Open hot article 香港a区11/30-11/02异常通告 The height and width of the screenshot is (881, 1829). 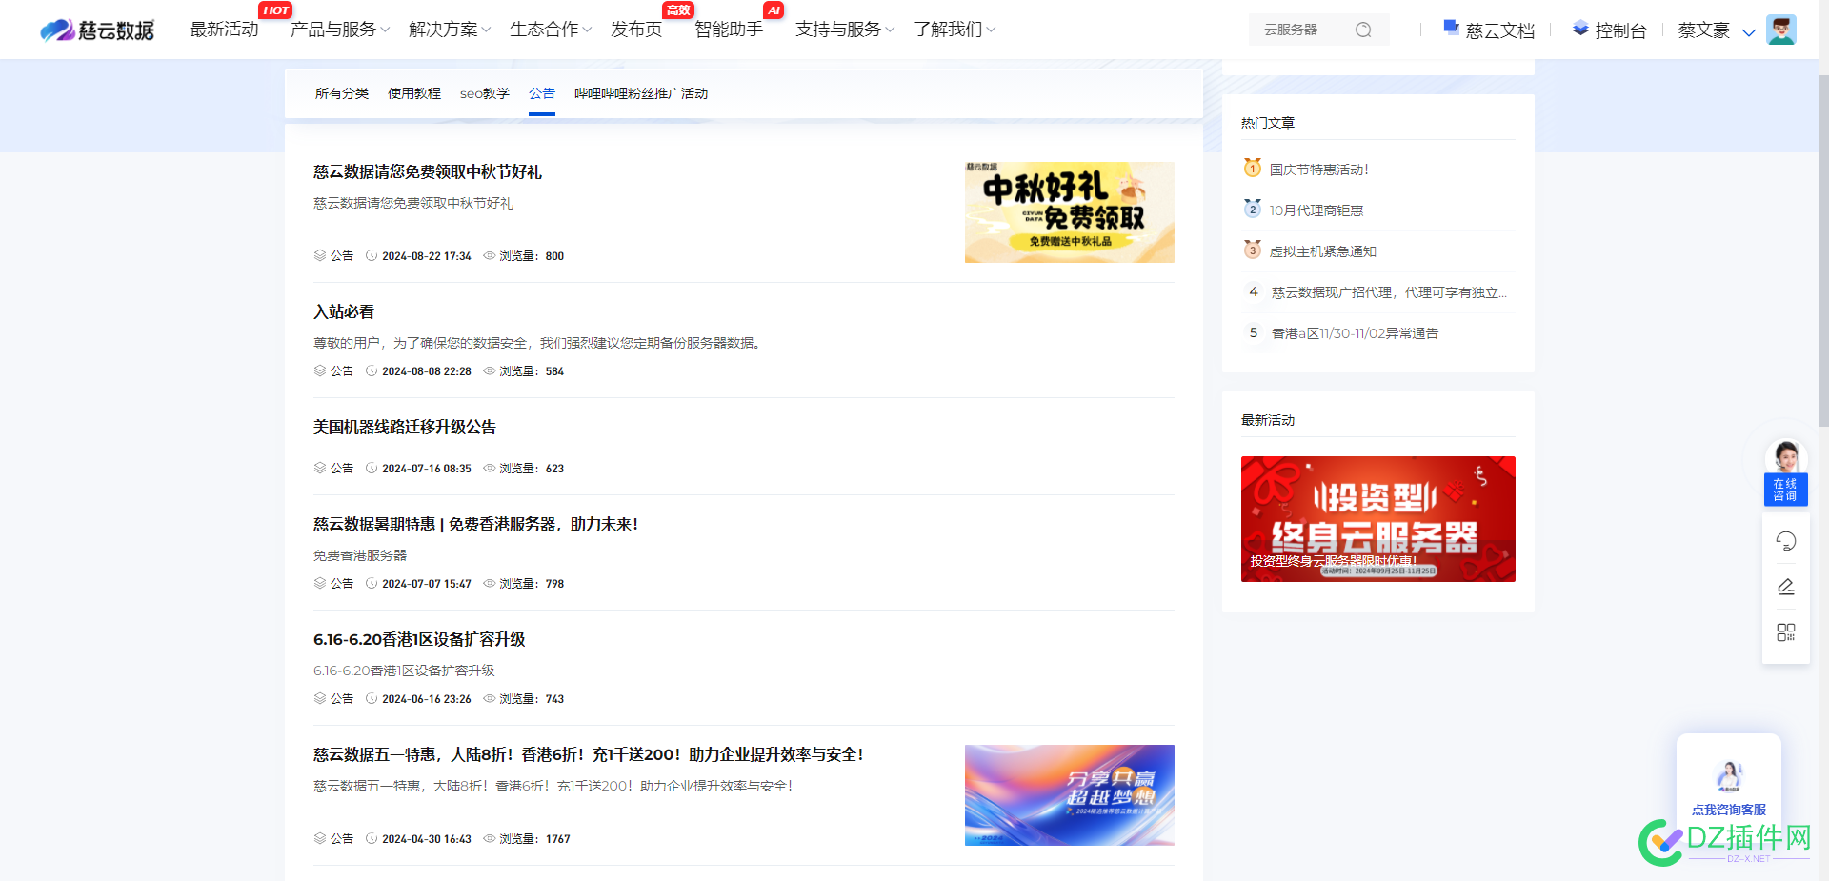tap(1355, 333)
